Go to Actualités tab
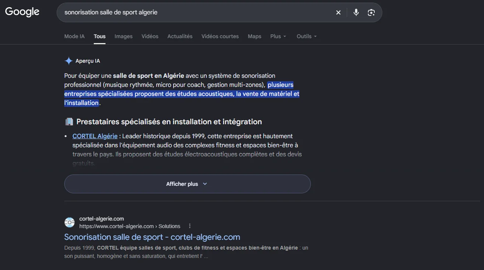484x270 pixels. point(180,36)
